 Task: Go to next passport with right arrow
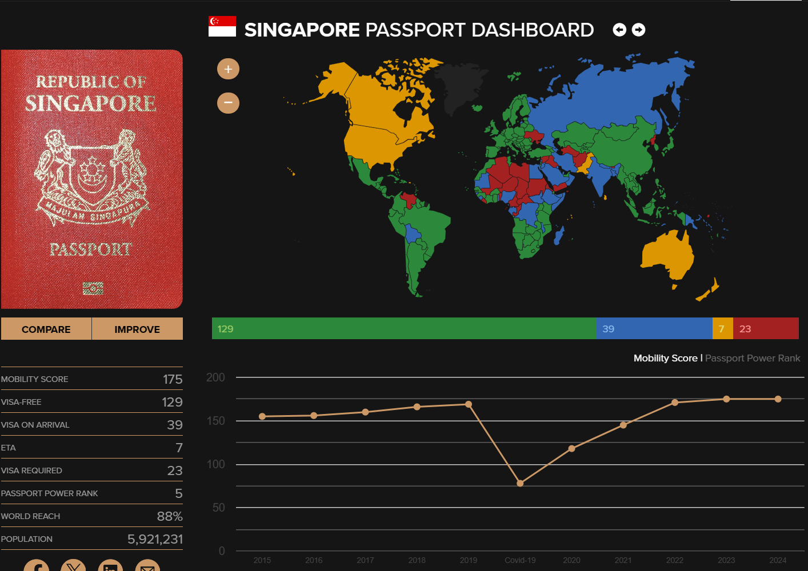(x=639, y=30)
